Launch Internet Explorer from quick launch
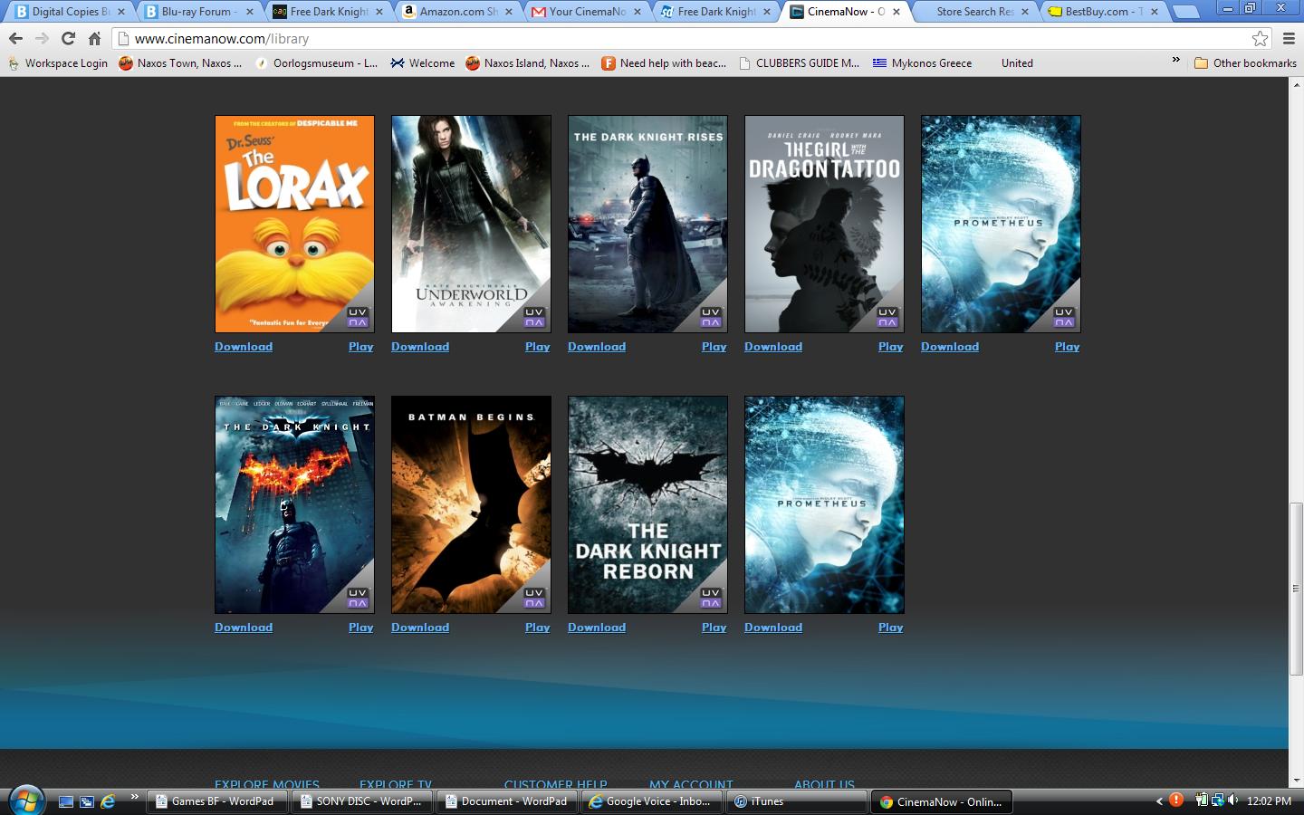Viewport: 1304px width, 815px height. point(108,801)
